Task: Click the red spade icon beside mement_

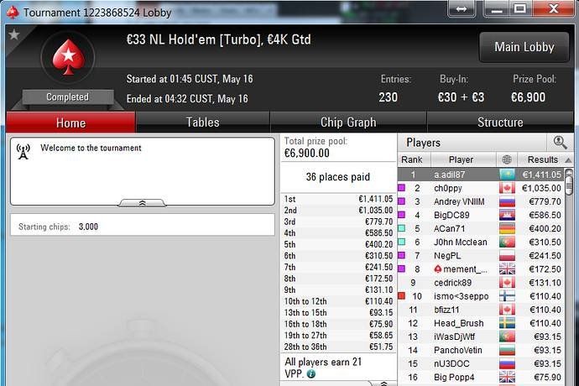Action: tap(438, 269)
